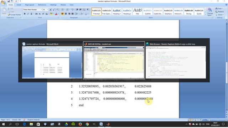Open the Office button menu

3,2
